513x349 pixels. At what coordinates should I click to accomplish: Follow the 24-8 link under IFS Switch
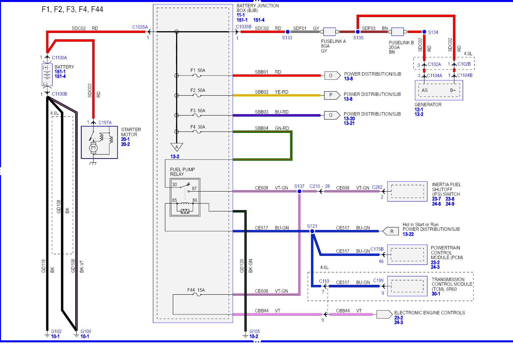[436, 204]
